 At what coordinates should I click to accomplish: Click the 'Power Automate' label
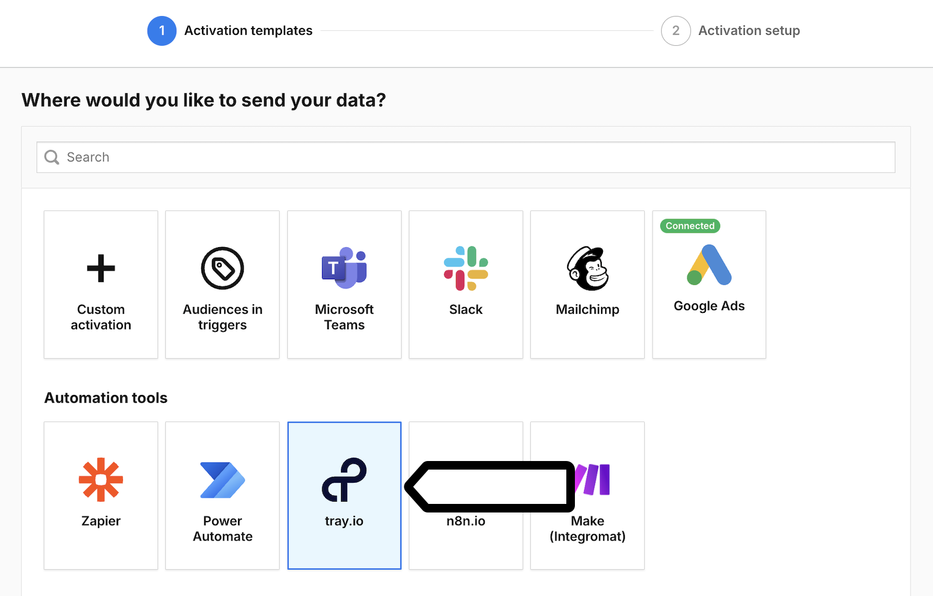coord(223,529)
